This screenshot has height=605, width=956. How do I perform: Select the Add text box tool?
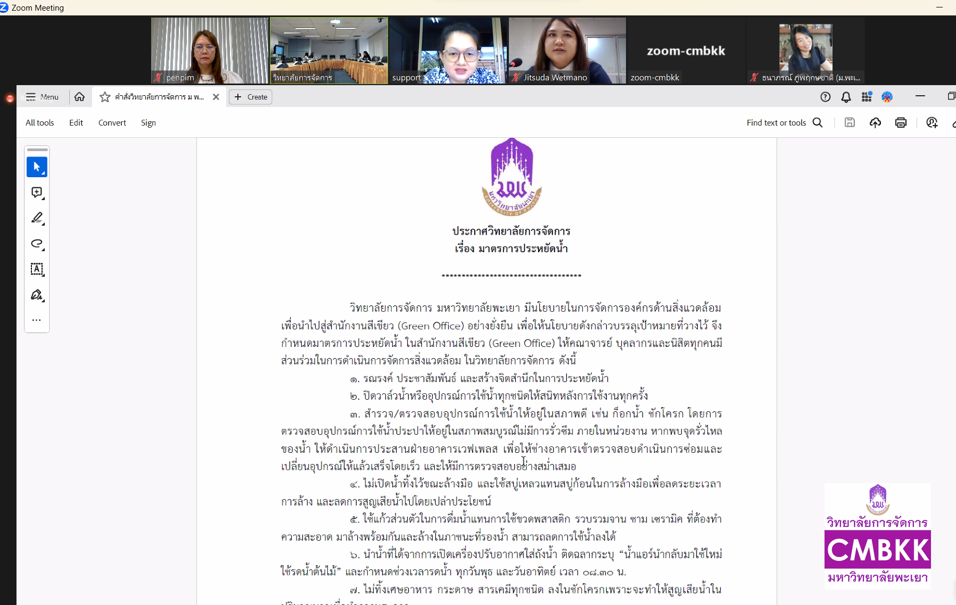37,269
